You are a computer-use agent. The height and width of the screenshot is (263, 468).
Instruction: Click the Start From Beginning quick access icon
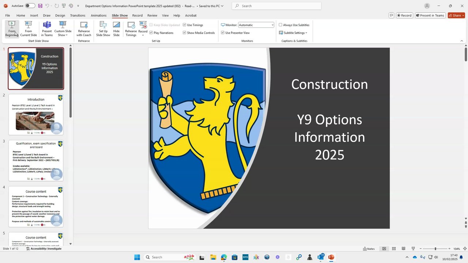(64, 6)
